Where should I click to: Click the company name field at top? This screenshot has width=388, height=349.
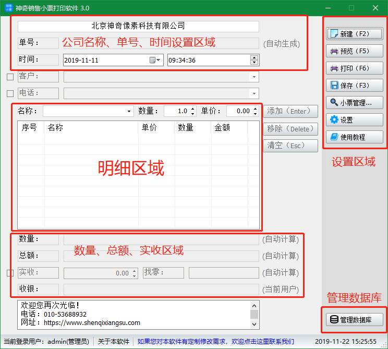point(138,26)
